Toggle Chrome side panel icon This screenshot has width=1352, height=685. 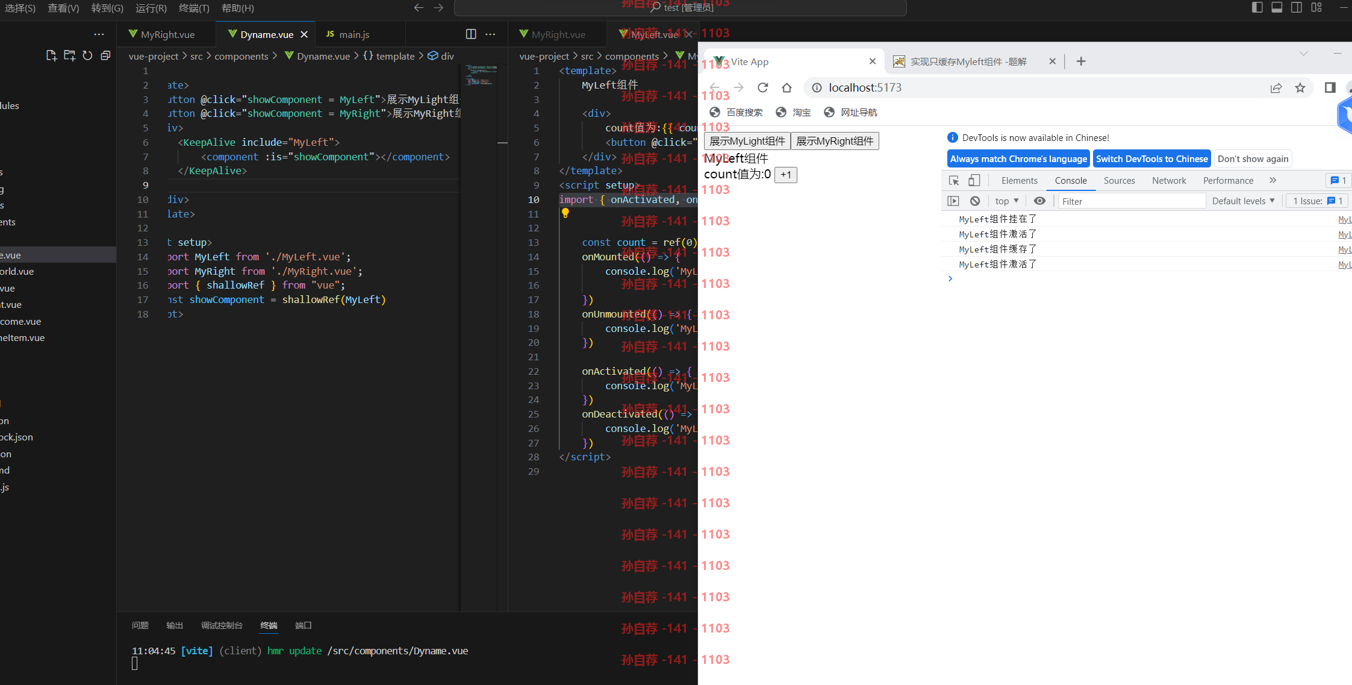coord(1330,87)
